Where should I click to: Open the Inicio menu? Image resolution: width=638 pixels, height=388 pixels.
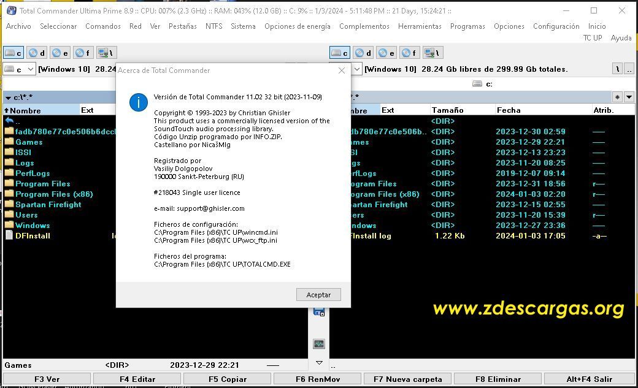[x=597, y=26]
